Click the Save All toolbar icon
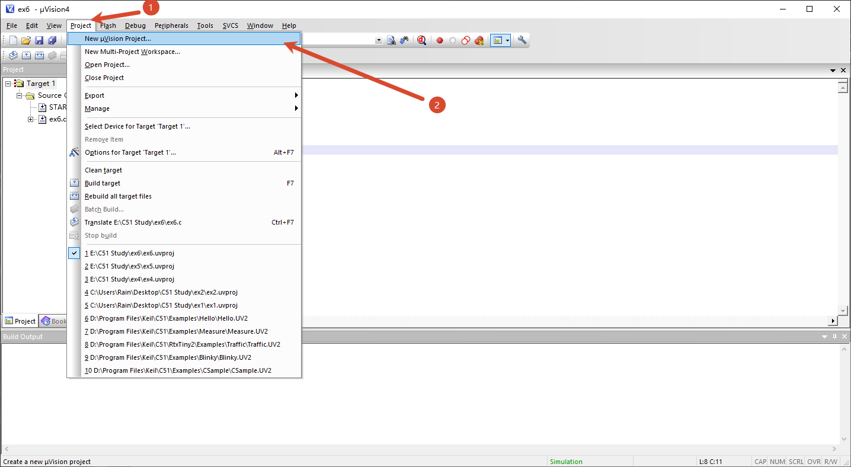Viewport: 851px width, 467px height. (x=52, y=40)
